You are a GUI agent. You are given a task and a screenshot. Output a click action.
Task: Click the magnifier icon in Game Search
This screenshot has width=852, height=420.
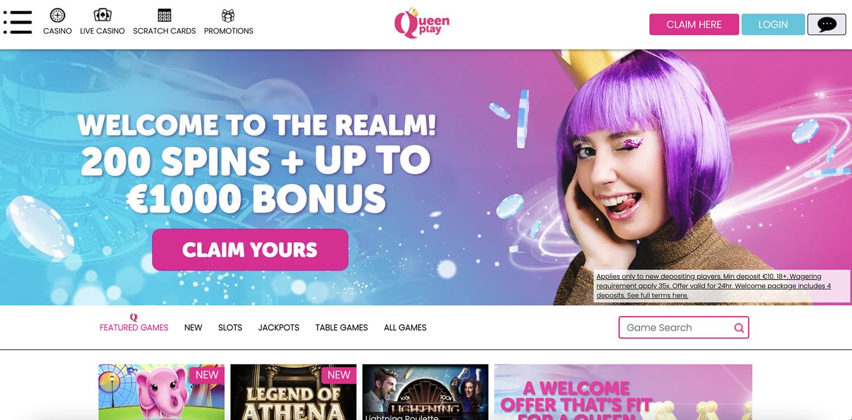pos(739,328)
